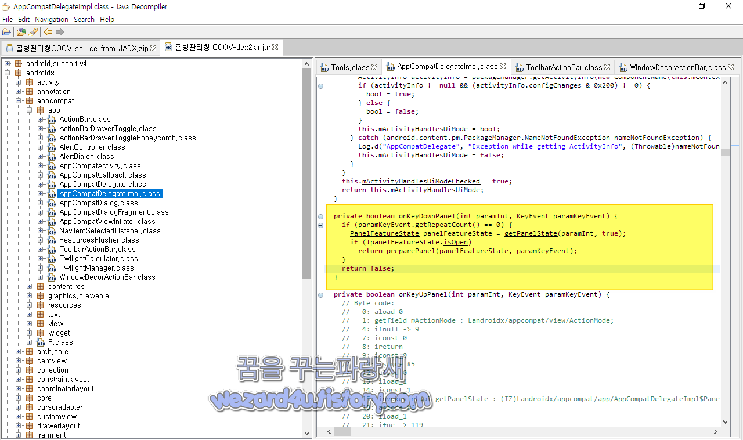This screenshot has height=440, width=743.
Task: Expand the android.support.v4 tree node
Action: pyautogui.click(x=8, y=63)
